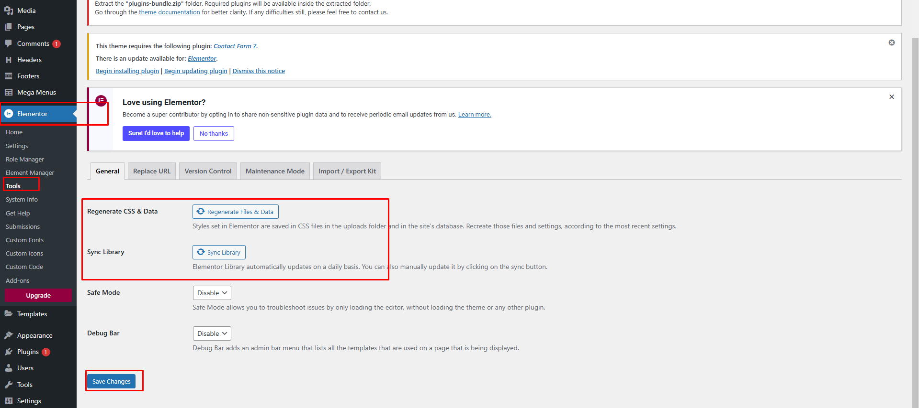The width and height of the screenshot is (919, 408).
Task: Click Begin installing plugin link
Action: click(127, 71)
